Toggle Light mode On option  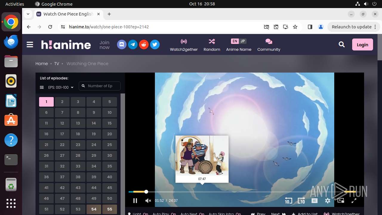tap(138, 214)
